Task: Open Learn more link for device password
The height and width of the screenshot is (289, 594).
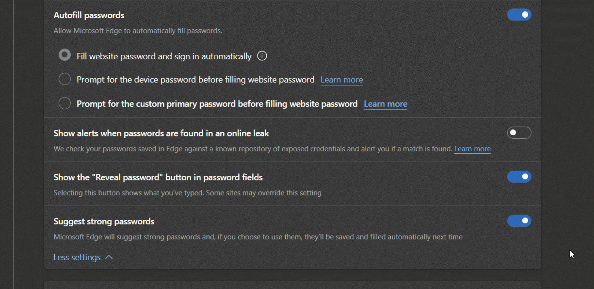Action: [x=342, y=80]
